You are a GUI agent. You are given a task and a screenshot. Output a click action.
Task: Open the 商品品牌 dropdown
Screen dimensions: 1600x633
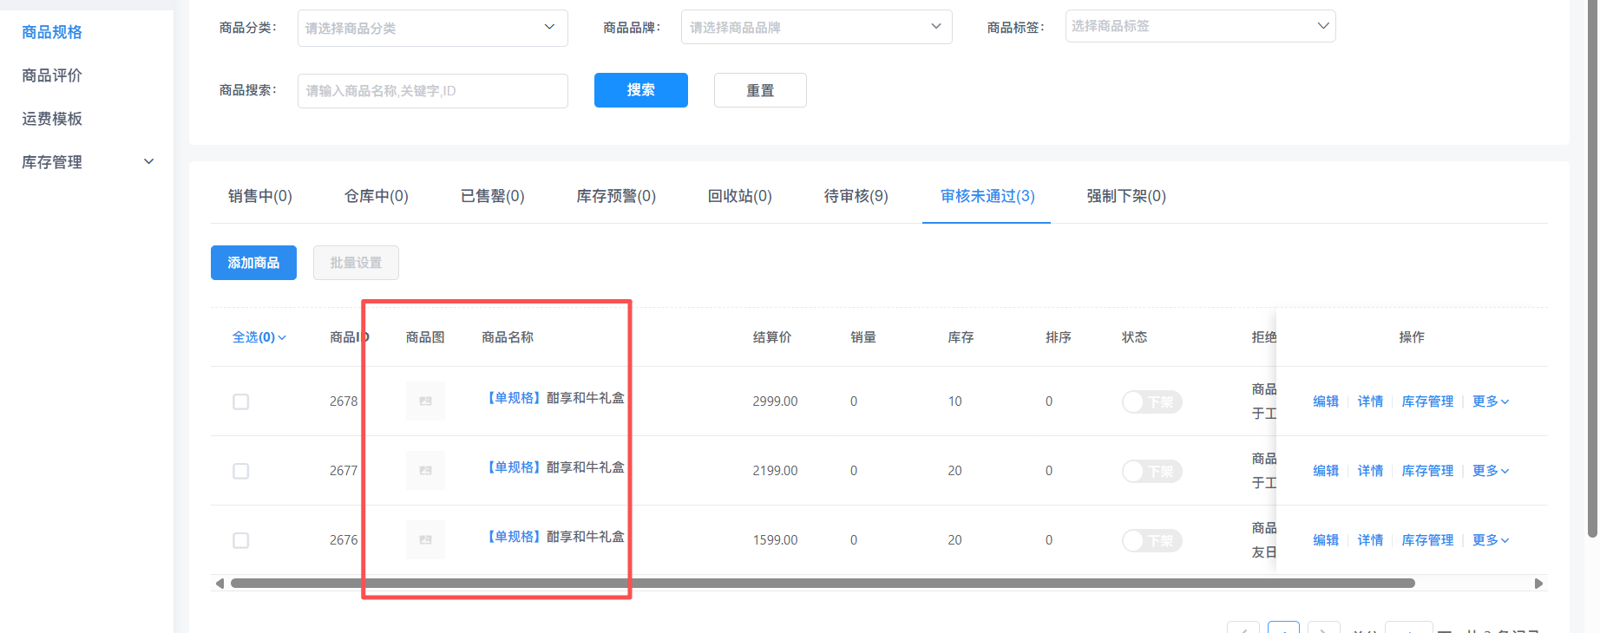point(816,27)
